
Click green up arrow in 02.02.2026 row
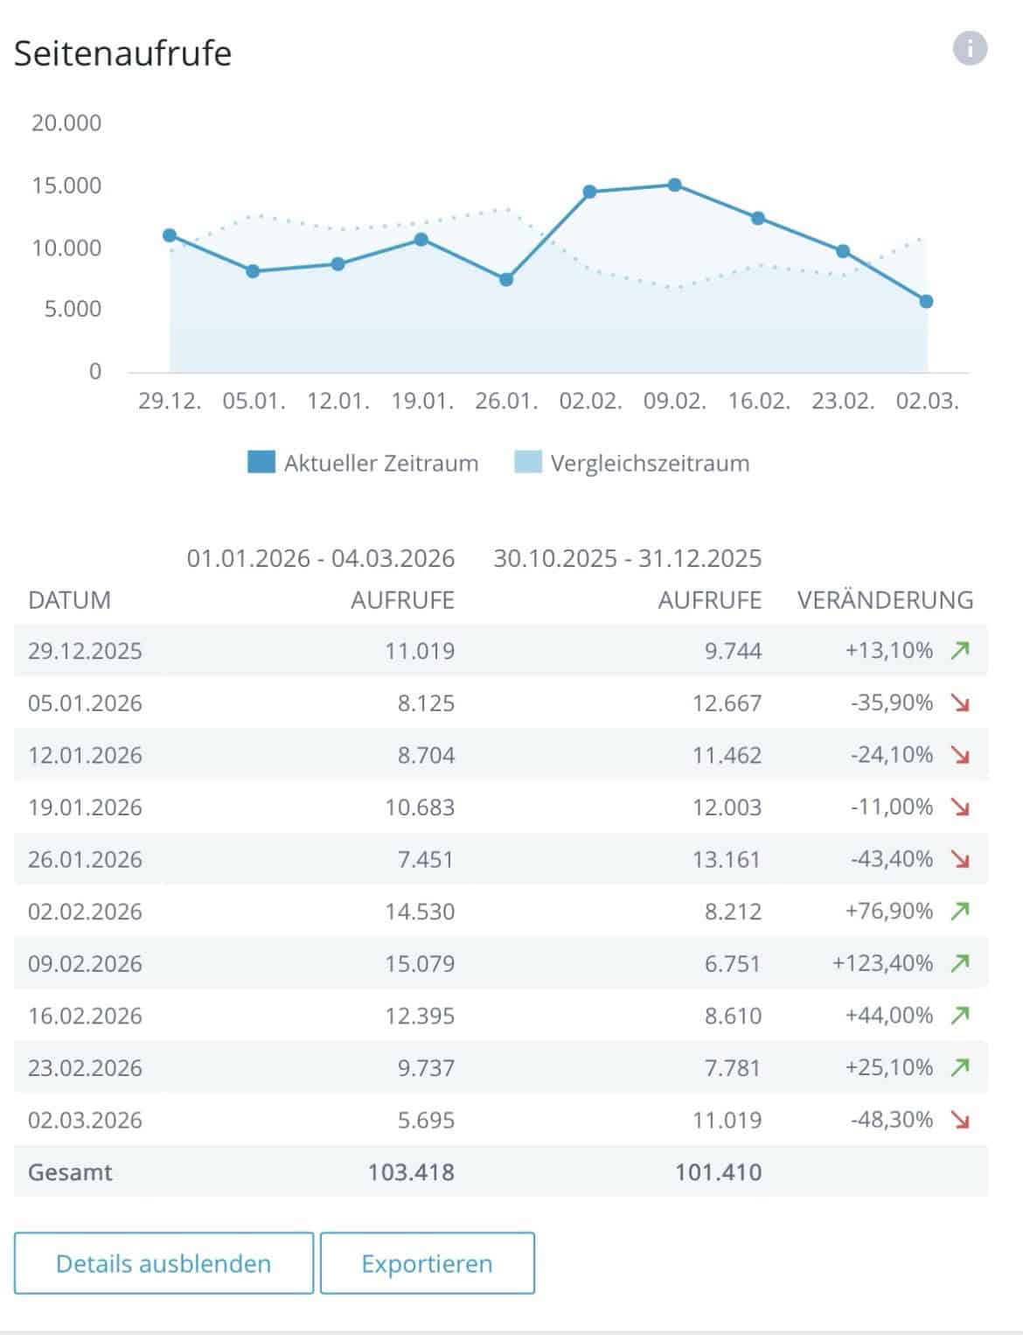point(960,911)
